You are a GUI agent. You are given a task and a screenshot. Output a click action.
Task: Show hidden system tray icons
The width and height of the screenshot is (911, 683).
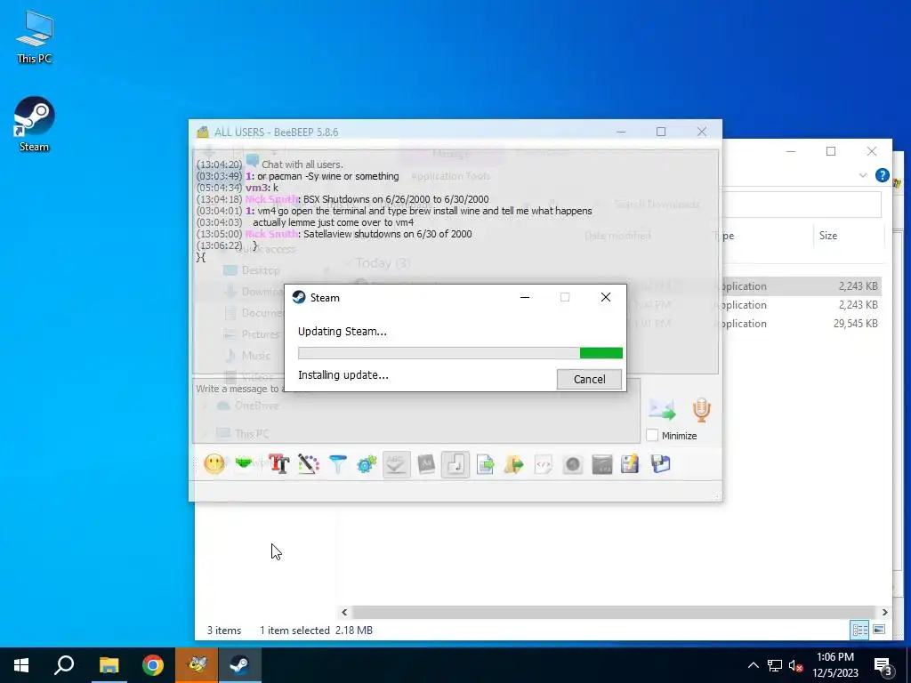[753, 665]
